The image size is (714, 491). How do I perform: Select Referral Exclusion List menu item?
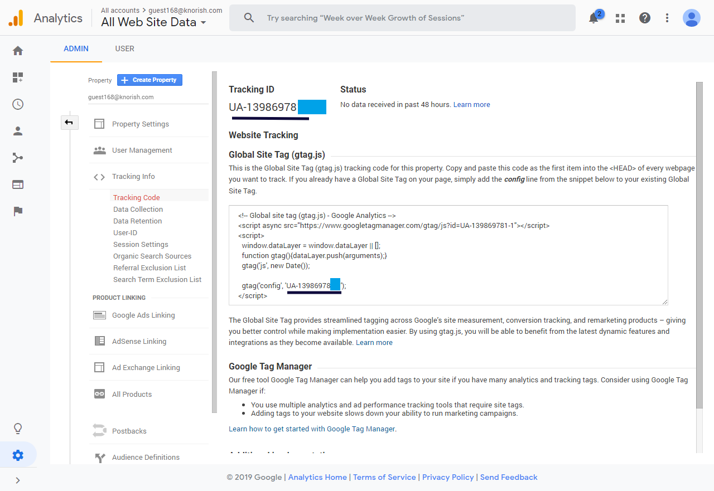click(149, 268)
